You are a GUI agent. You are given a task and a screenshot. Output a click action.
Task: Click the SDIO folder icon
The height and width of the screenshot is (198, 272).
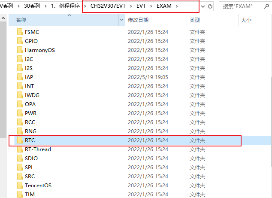[19, 158]
